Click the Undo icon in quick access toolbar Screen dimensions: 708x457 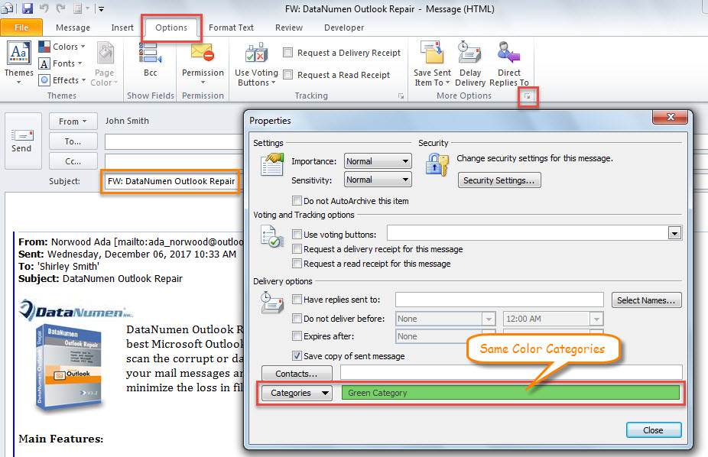tap(44, 8)
